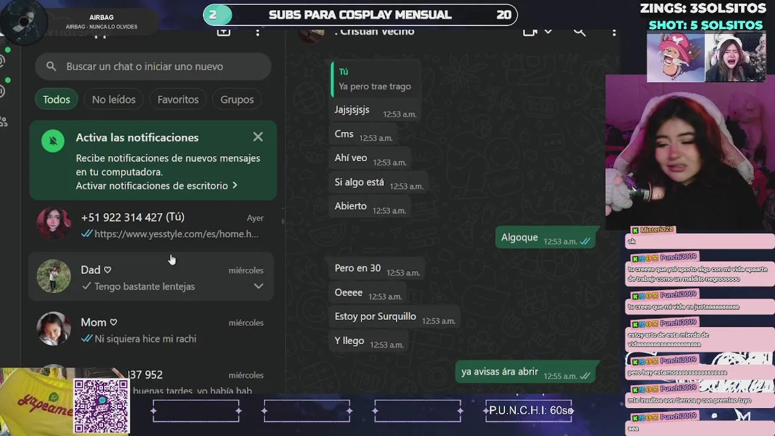Image resolution: width=775 pixels, height=436 pixels.
Task: Open the conversation options three-dot menu
Action: click(x=614, y=32)
